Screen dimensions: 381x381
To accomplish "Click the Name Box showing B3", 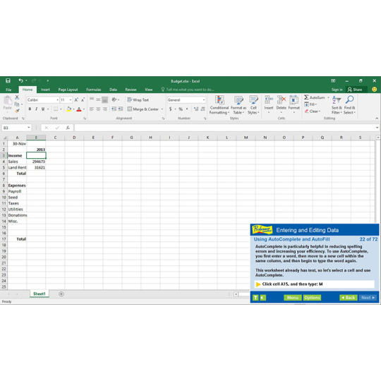I will click(x=15, y=128).
